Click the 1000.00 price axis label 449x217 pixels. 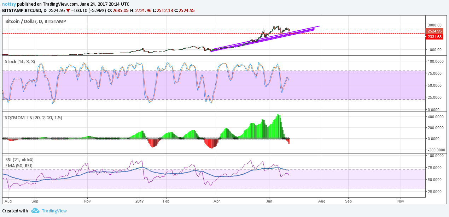pos(435,50)
